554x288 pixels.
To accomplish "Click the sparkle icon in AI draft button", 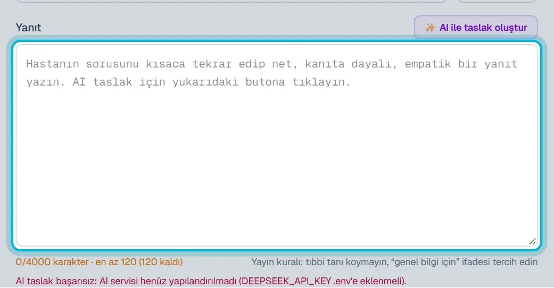I will (430, 28).
